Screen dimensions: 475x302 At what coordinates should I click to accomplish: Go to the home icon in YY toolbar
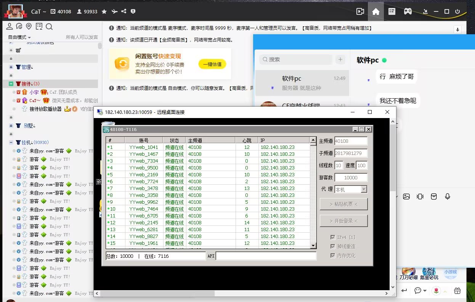click(x=376, y=11)
